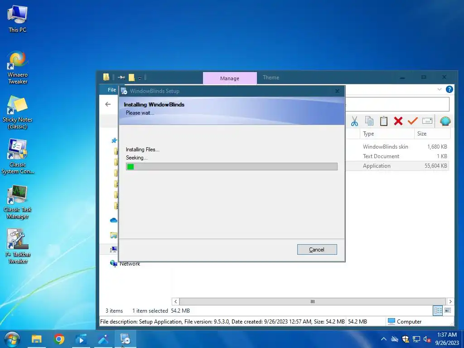The height and width of the screenshot is (348, 464).
Task: Click the installation progress bar
Action: 232,167
